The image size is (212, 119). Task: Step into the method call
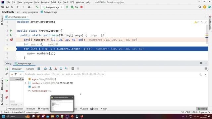tap(51, 69)
